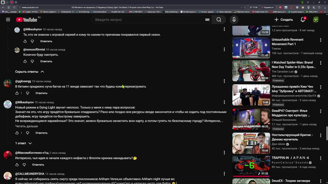The width and height of the screenshot is (328, 184).
Task: Open options menu for @nonconf0rmist reply
Action: coord(224,49)
